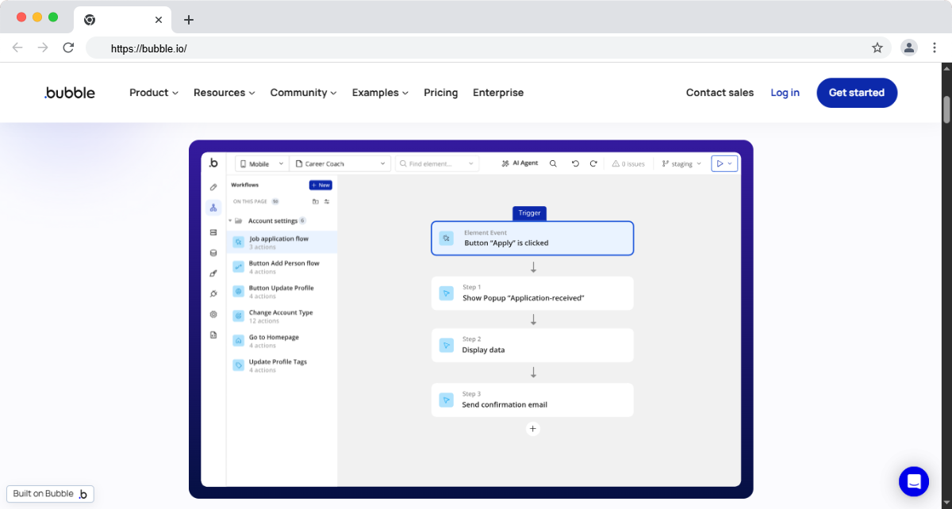Click the Step 3 action cursor icon
The height and width of the screenshot is (509, 952).
[x=447, y=400]
